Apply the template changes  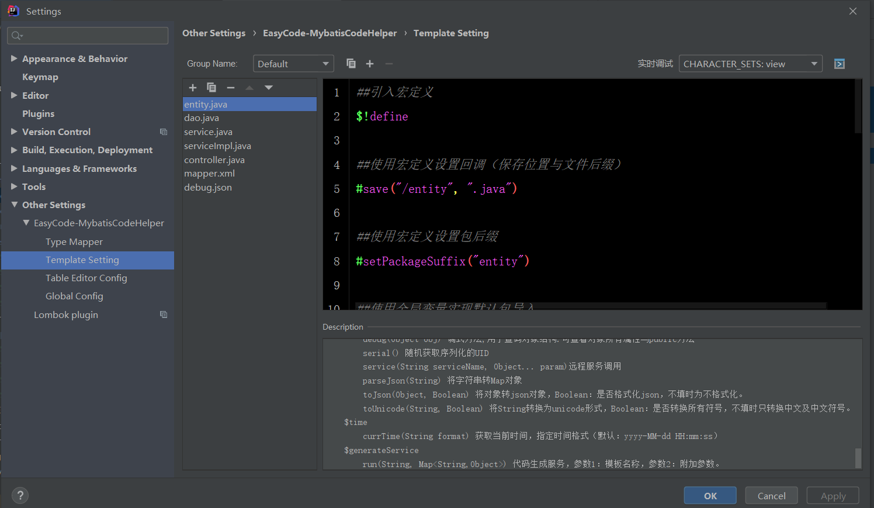[833, 495]
